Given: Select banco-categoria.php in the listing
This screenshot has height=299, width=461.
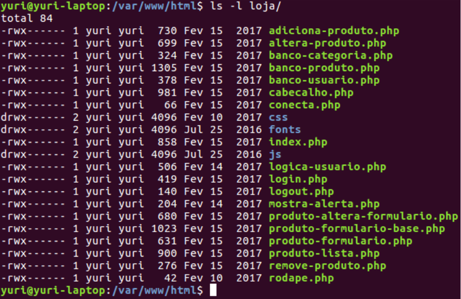Looking at the screenshot, I should pos(330,55).
